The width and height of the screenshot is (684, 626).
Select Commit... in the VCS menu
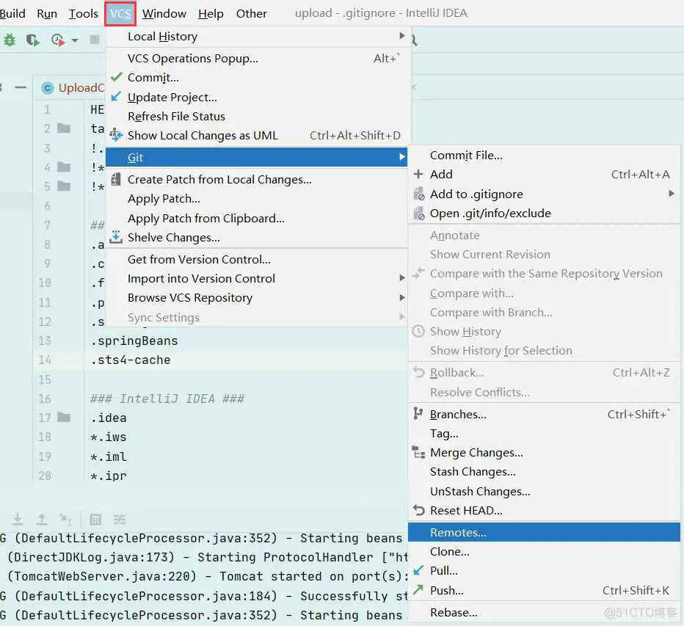pyautogui.click(x=153, y=78)
